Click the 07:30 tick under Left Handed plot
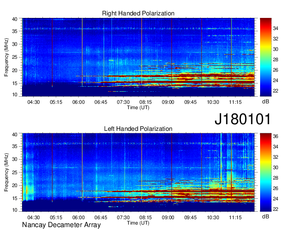Image resolution: width=283 pixels, height=230 pixels. pos(123,217)
